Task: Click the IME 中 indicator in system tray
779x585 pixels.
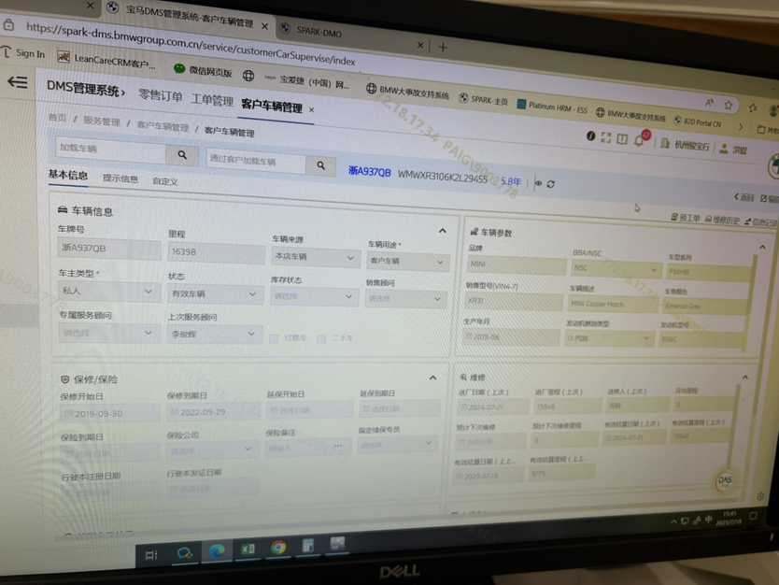Action: [708, 520]
